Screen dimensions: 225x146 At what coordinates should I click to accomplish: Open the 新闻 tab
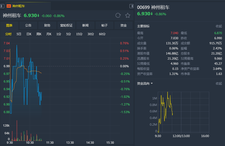85,25
